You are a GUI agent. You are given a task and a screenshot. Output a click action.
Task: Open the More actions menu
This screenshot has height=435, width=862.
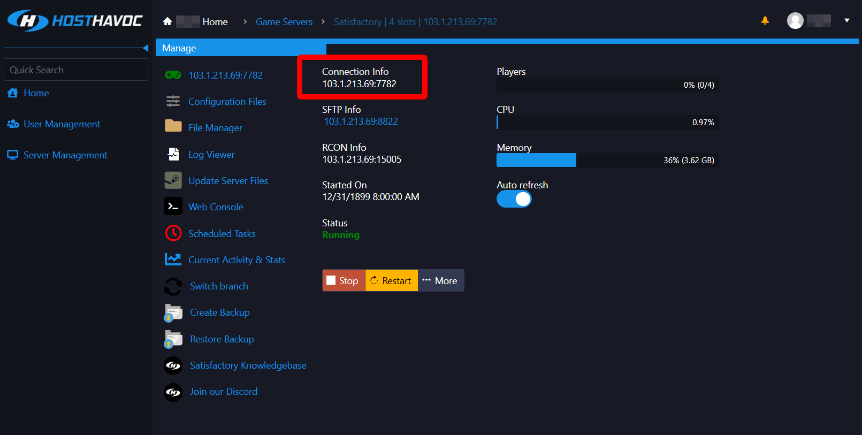[441, 280]
